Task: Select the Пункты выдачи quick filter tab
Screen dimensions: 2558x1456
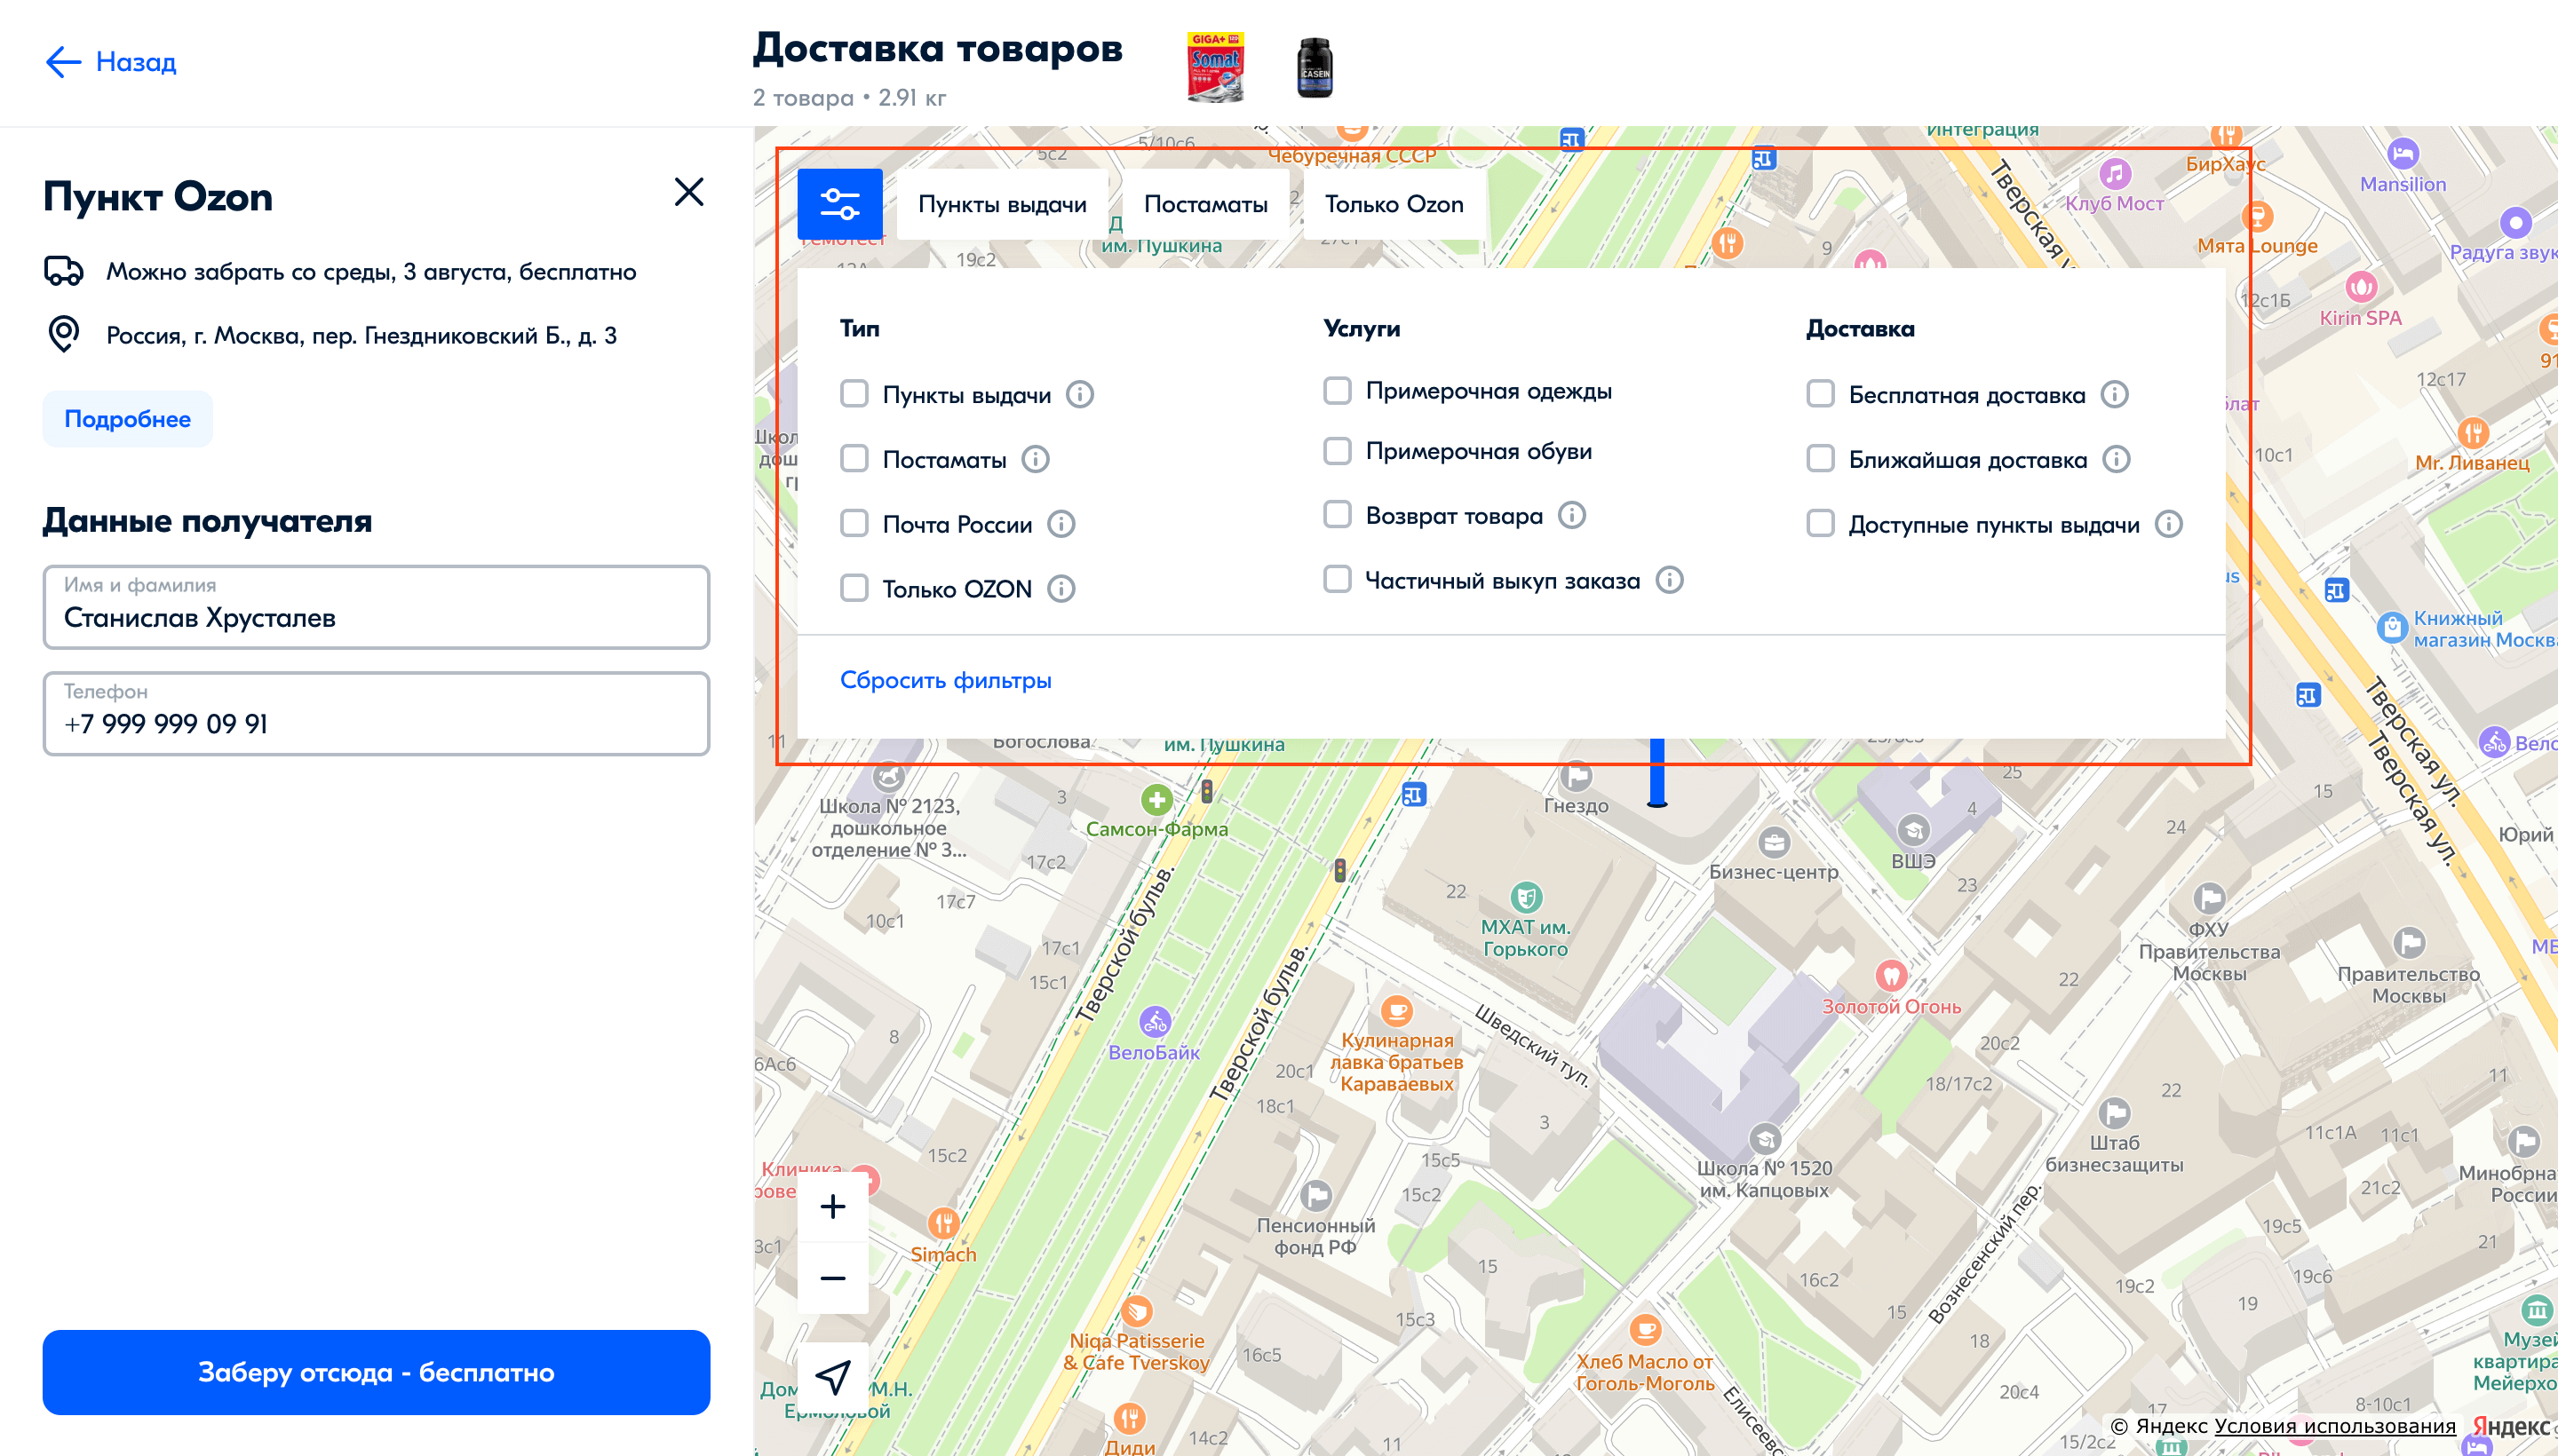Action: click(1003, 204)
